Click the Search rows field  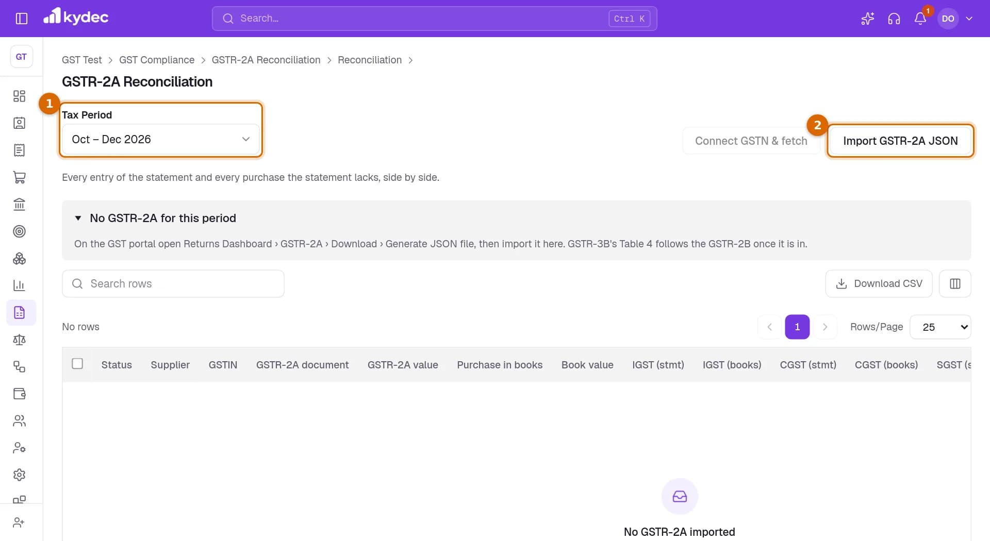pos(173,284)
